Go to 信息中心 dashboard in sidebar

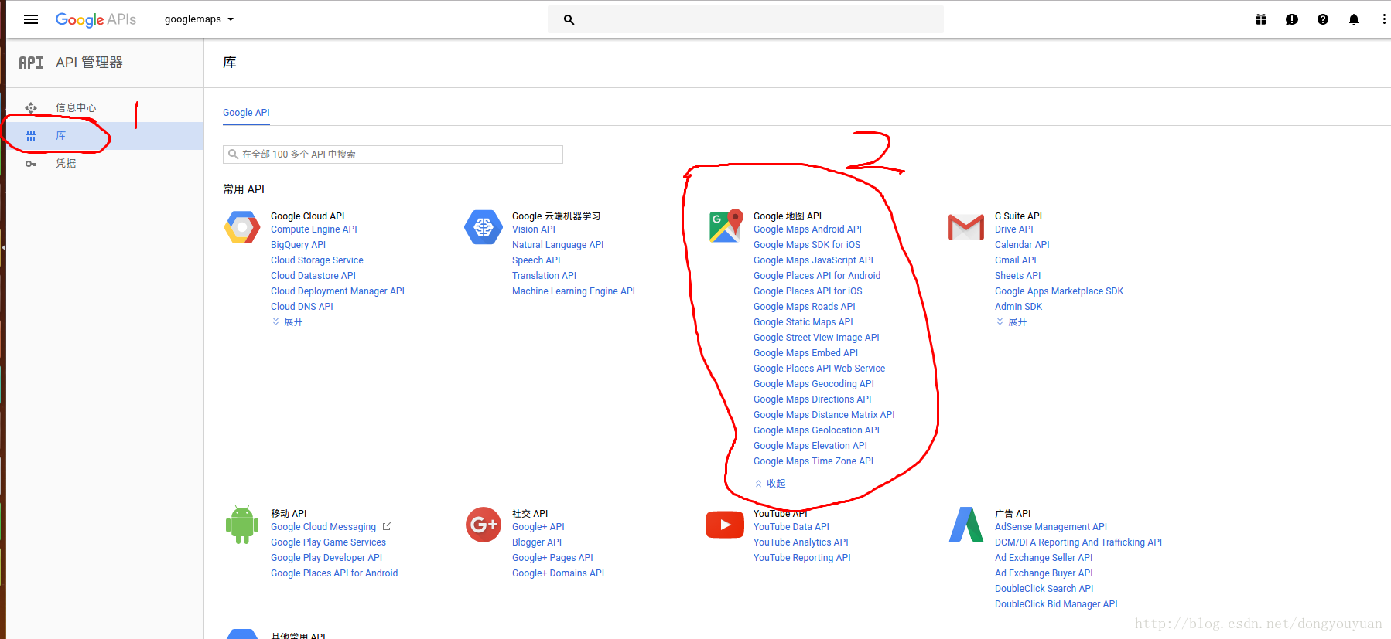(x=76, y=107)
